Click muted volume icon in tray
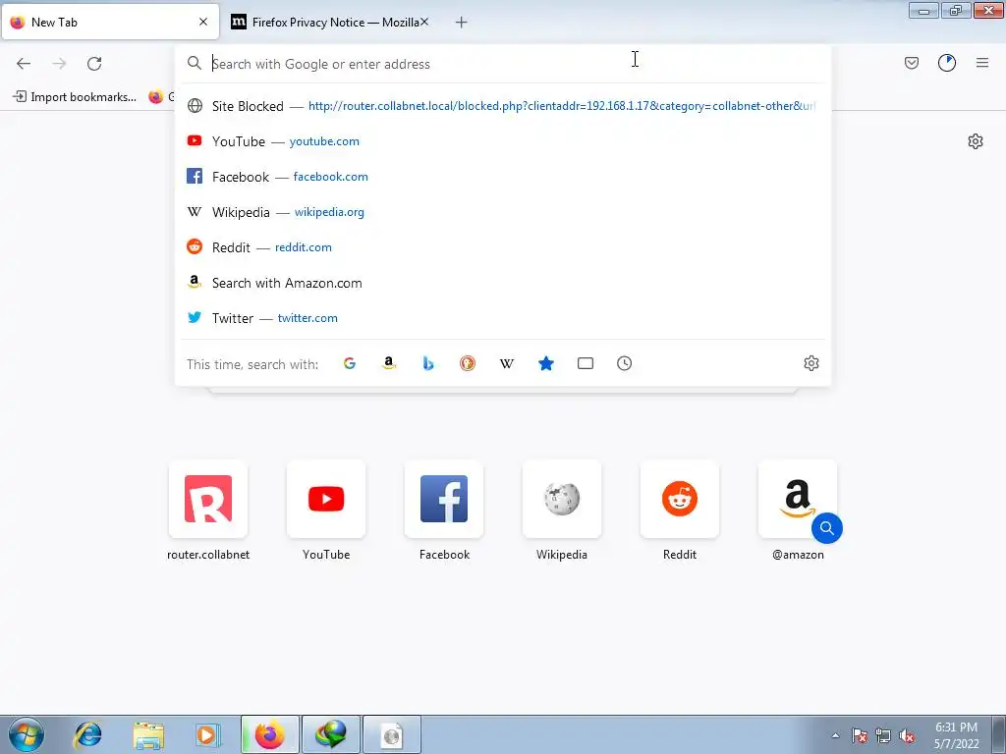1006x754 pixels. [907, 735]
